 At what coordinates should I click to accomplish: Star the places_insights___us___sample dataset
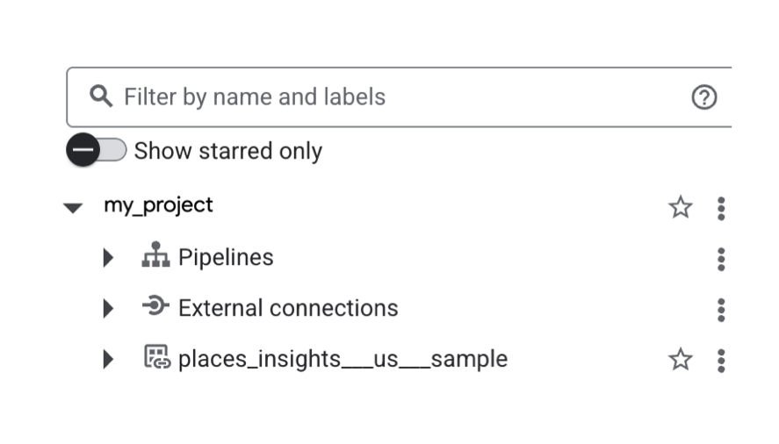681,360
